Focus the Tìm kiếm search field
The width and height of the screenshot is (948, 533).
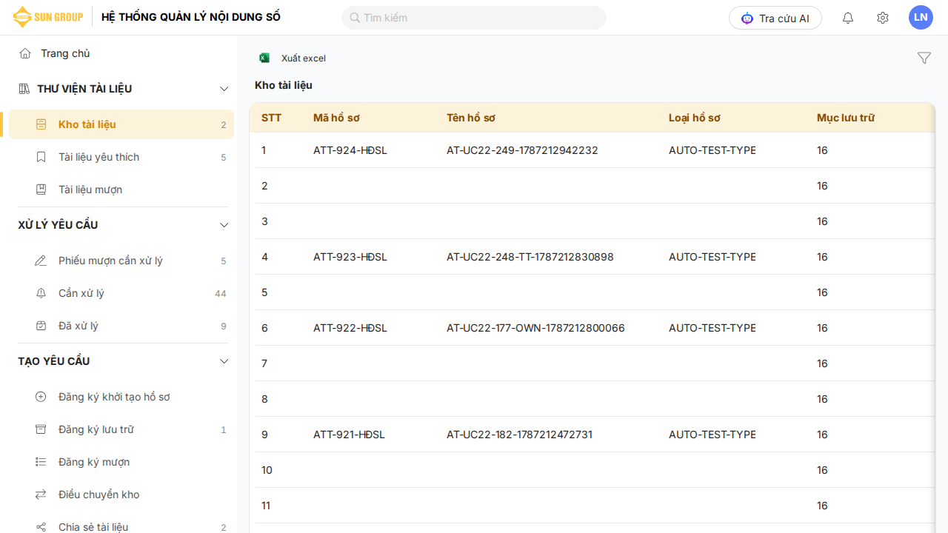pos(474,18)
